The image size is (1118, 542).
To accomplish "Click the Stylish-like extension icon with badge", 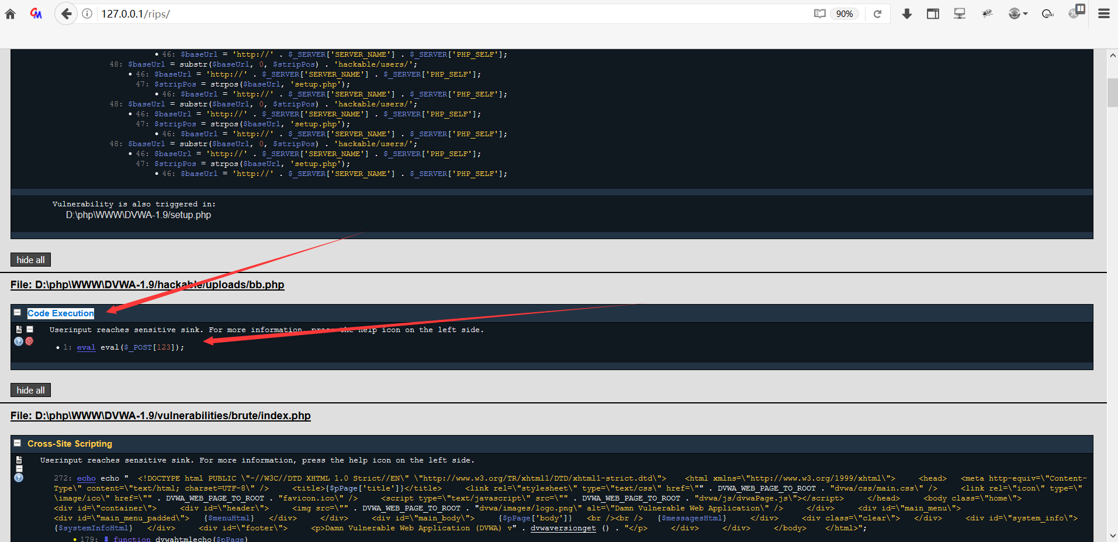I will (1077, 12).
